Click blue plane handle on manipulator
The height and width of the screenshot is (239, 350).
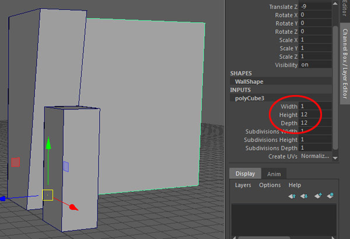click(x=66, y=167)
